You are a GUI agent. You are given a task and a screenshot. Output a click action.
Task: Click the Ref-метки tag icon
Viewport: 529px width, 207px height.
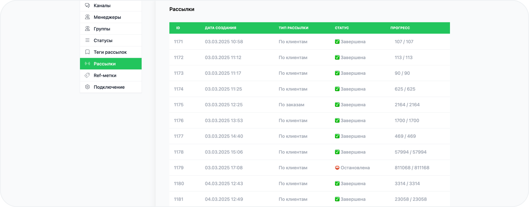[87, 75]
